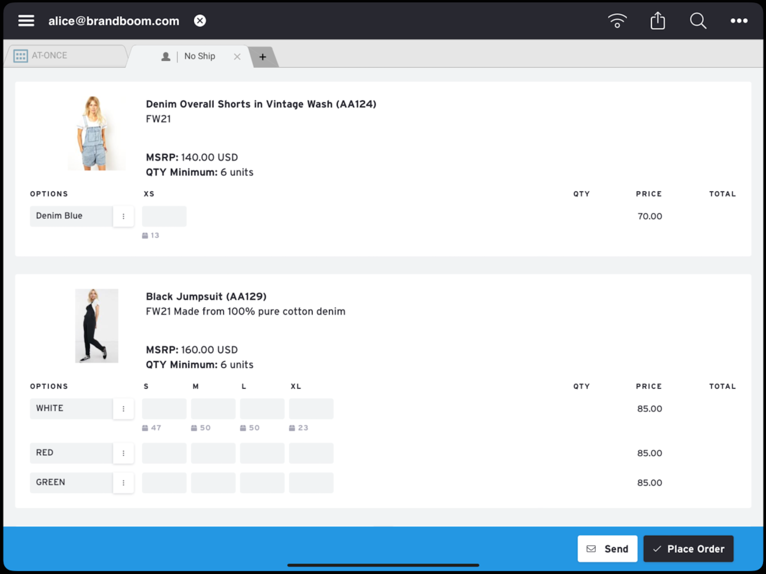Image resolution: width=766 pixels, height=574 pixels.
Task: Select the No Ship tab
Action: pyautogui.click(x=199, y=56)
